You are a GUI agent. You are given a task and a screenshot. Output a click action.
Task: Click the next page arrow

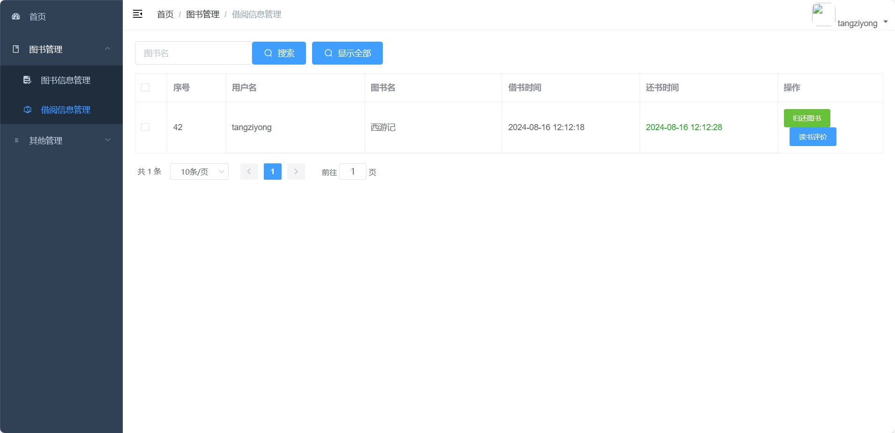pyautogui.click(x=296, y=172)
